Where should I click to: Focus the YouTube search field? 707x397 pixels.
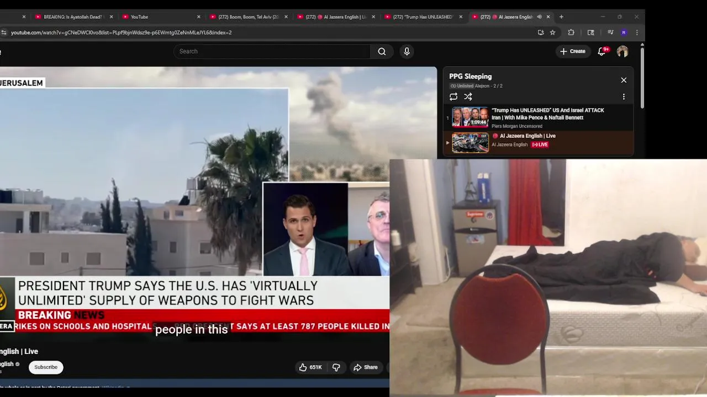tap(272, 51)
